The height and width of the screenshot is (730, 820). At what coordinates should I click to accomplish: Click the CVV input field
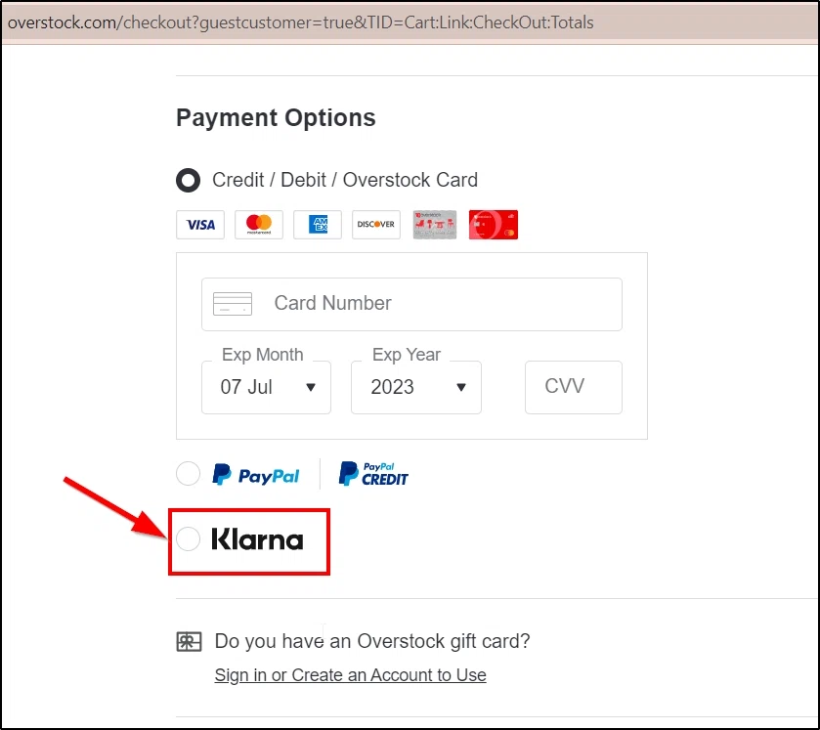(x=573, y=387)
